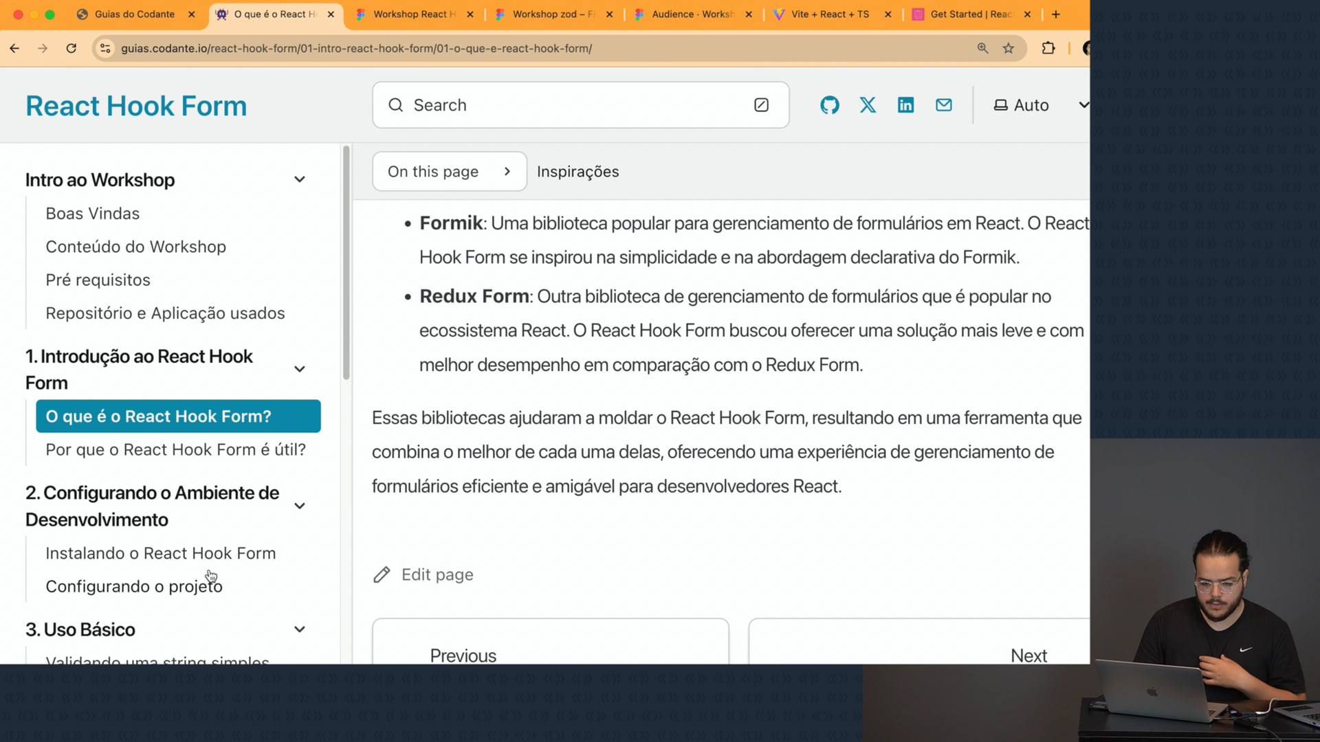Open the LinkedIn icon link
This screenshot has width=1320, height=742.
(905, 105)
